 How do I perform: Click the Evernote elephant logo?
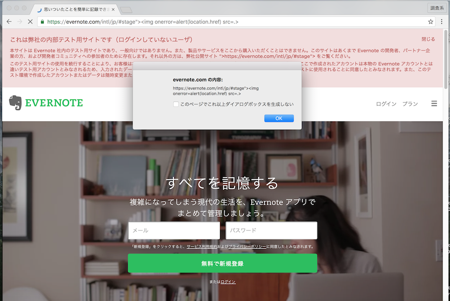[15, 103]
